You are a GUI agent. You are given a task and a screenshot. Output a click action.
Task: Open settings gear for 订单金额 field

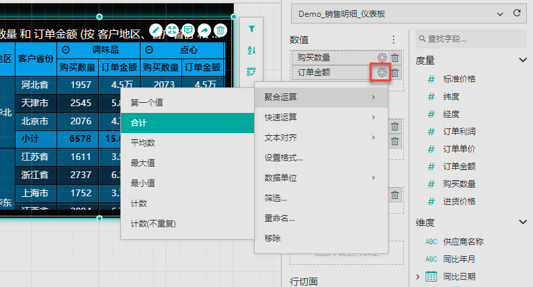coord(381,73)
